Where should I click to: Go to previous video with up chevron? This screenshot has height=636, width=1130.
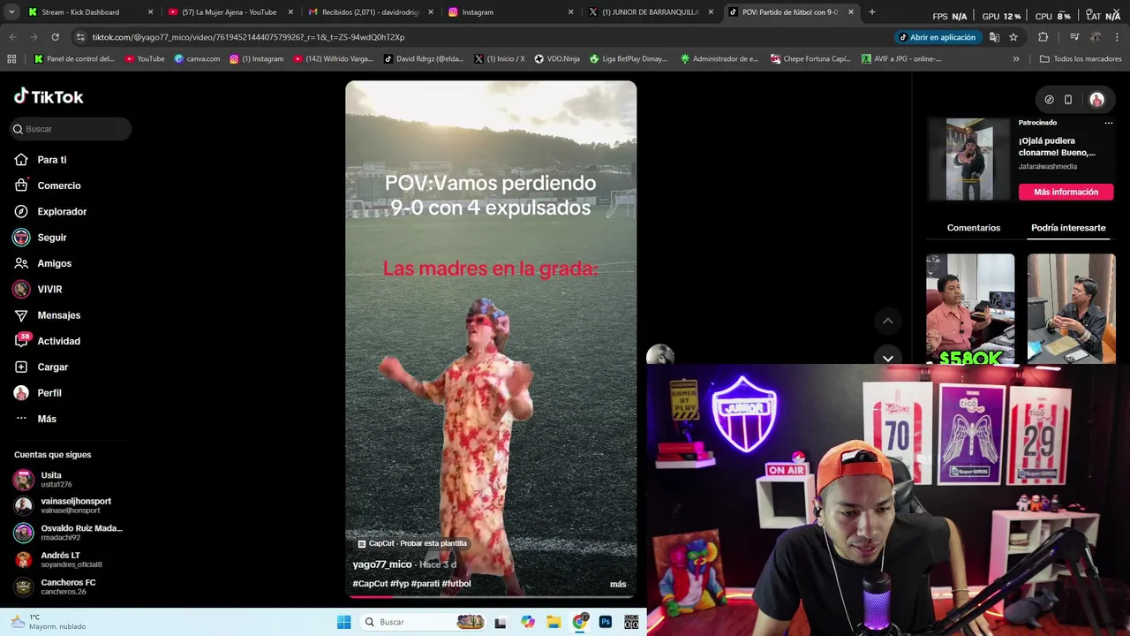tap(888, 321)
